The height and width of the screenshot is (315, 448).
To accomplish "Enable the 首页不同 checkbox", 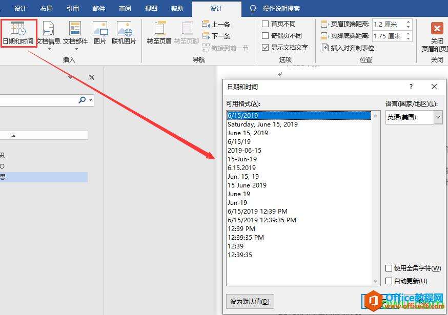I will [x=265, y=24].
